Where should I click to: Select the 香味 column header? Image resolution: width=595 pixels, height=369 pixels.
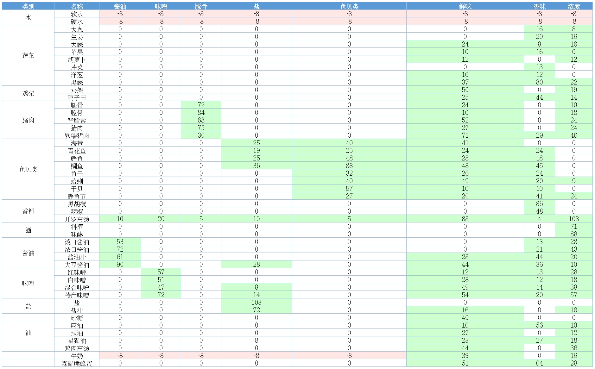point(539,6)
